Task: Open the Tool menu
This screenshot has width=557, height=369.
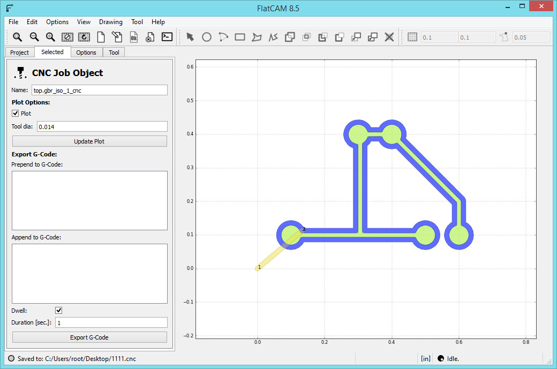Action: point(137,21)
